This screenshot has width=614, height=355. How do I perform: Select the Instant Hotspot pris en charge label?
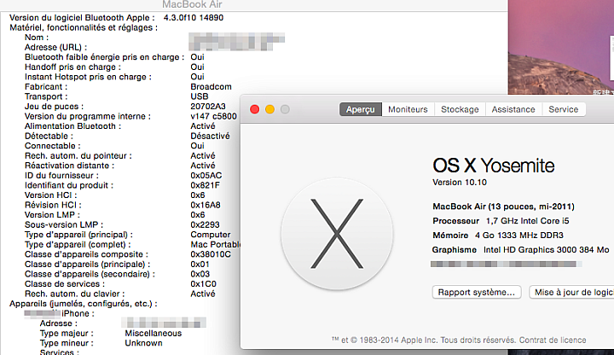(88, 77)
